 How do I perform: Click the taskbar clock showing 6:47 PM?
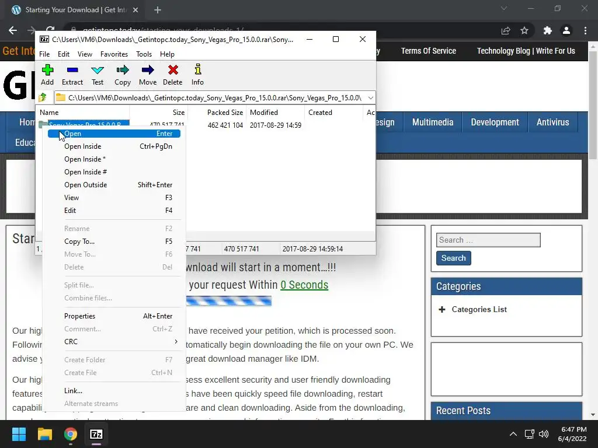tap(572, 434)
